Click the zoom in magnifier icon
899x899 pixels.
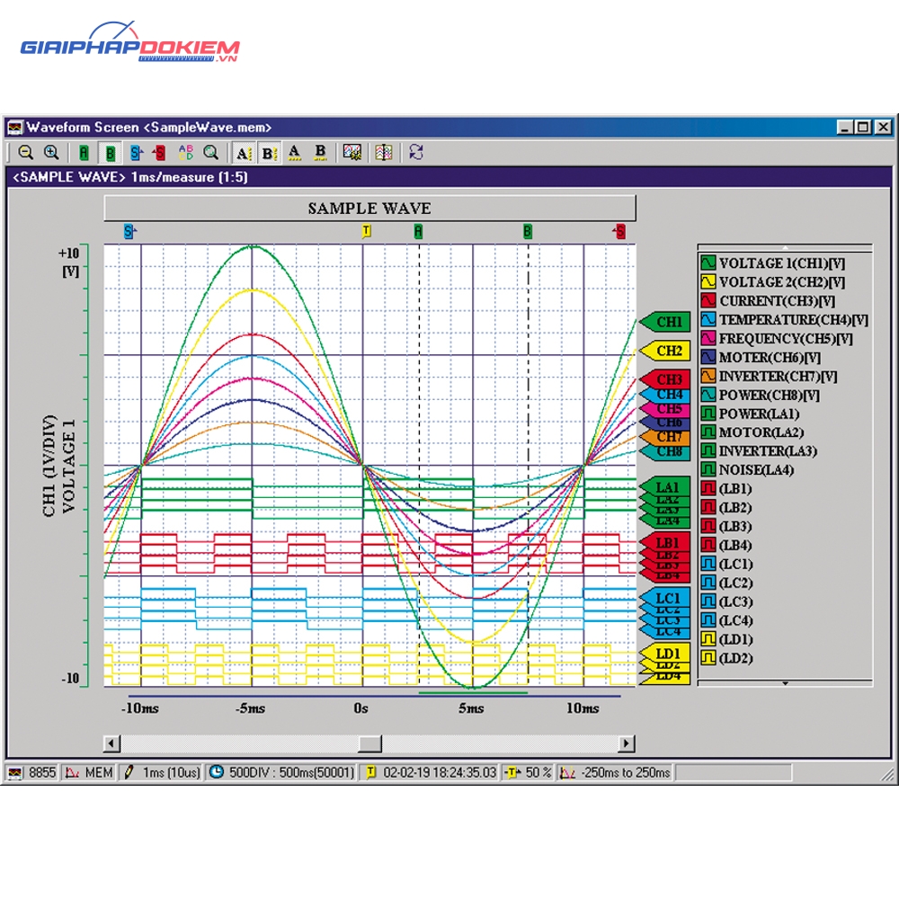coord(51,153)
